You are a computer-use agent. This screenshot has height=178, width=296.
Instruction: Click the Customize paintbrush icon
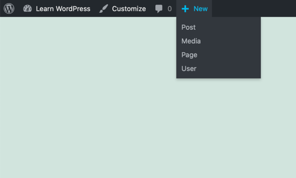coord(104,9)
